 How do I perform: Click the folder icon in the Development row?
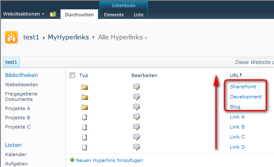(85, 97)
